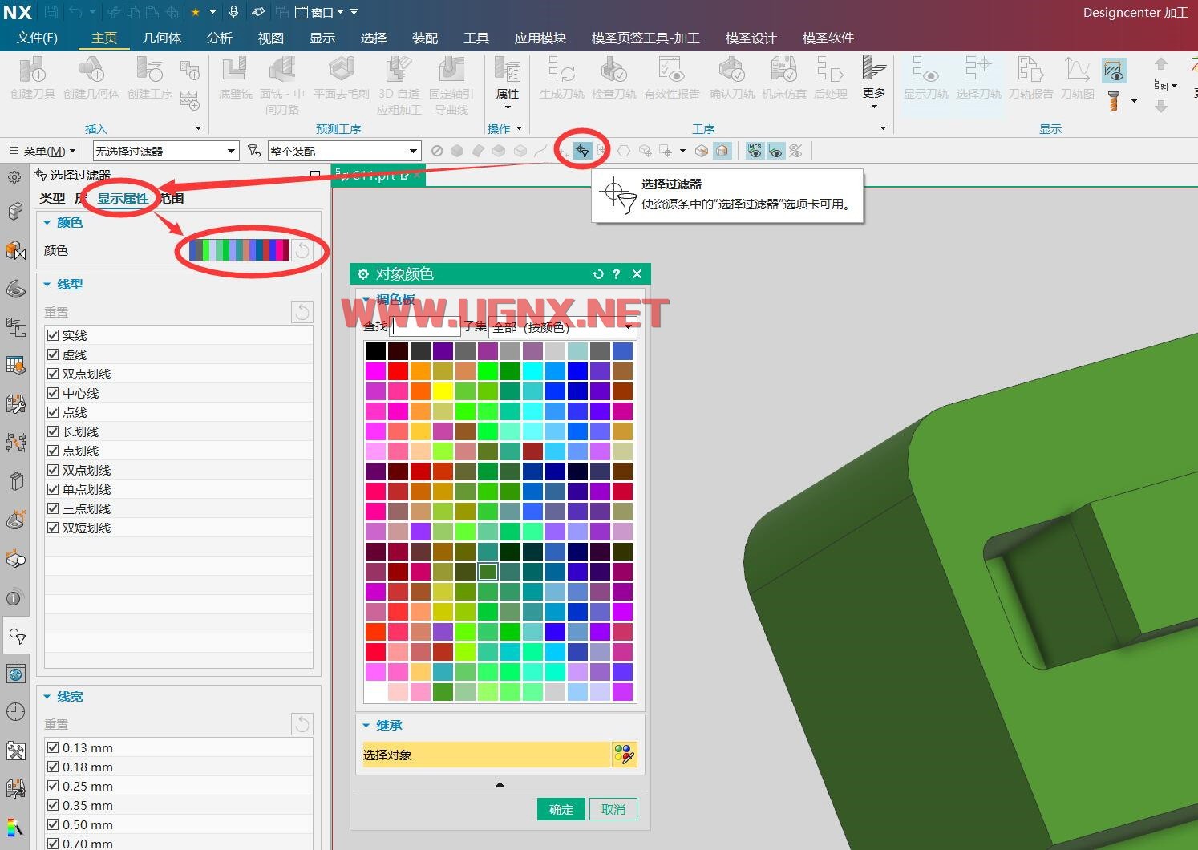Image resolution: width=1198 pixels, height=850 pixels.
Task: Click the reset icon in 对象颜色 title bar
Action: 597,274
